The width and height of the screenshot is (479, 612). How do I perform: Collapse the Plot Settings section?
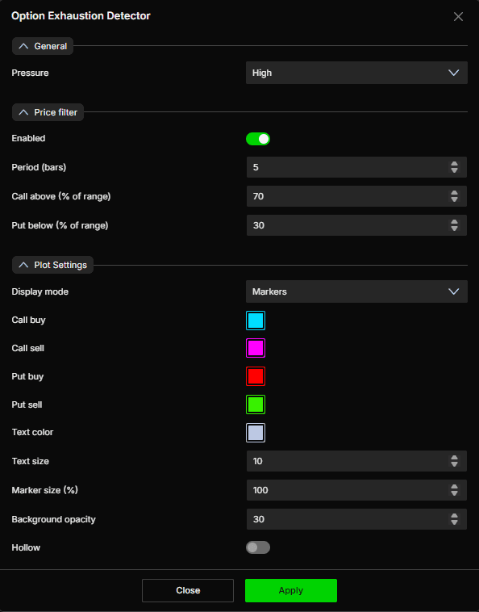(52, 265)
